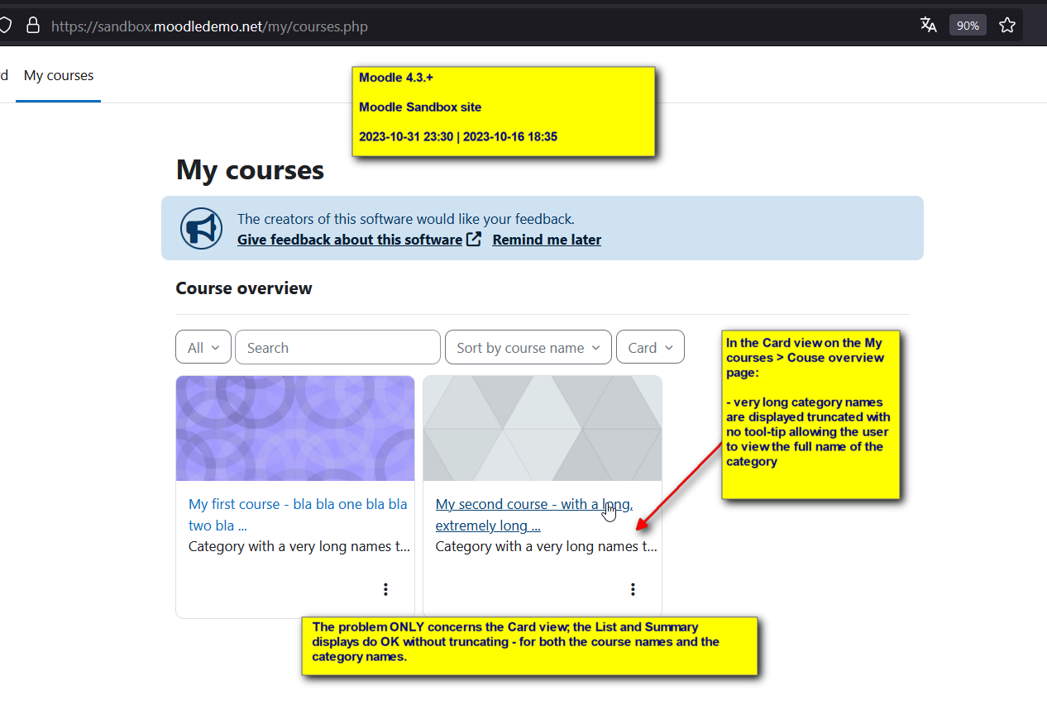This screenshot has width=1047, height=704.
Task: Click category text under My second course
Action: (x=547, y=546)
